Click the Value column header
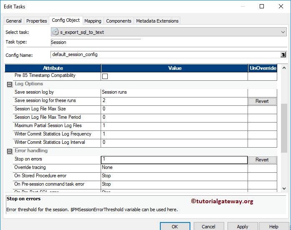This screenshot has width=291, height=230. (175, 68)
